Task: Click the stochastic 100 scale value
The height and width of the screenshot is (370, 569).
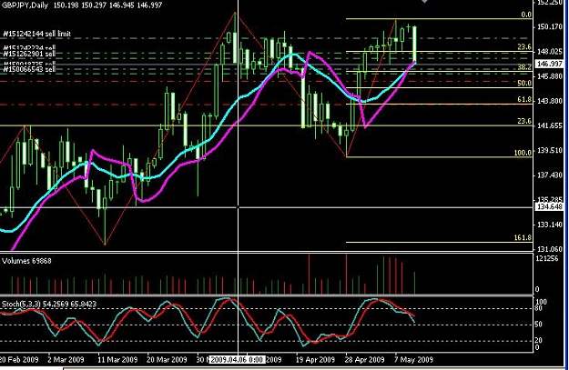Action: [x=542, y=302]
